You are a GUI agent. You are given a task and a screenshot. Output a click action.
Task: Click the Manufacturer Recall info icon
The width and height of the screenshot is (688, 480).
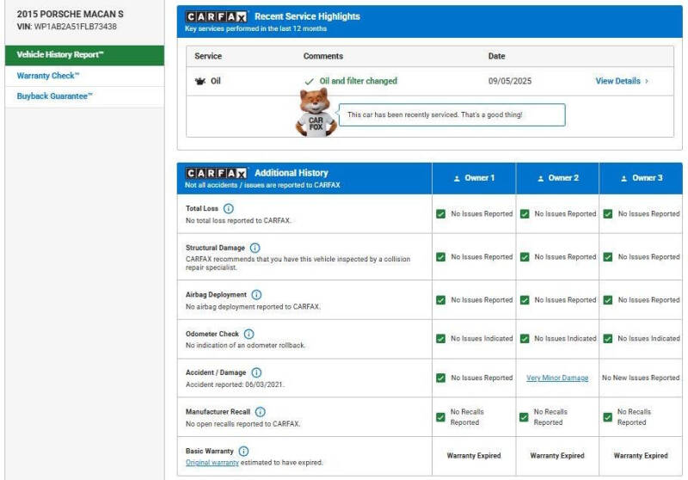261,412
